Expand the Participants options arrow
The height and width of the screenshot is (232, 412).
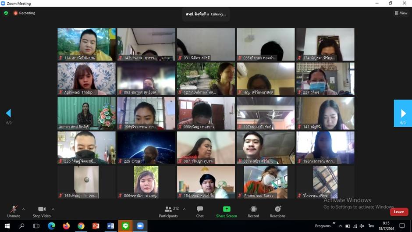[184, 209]
